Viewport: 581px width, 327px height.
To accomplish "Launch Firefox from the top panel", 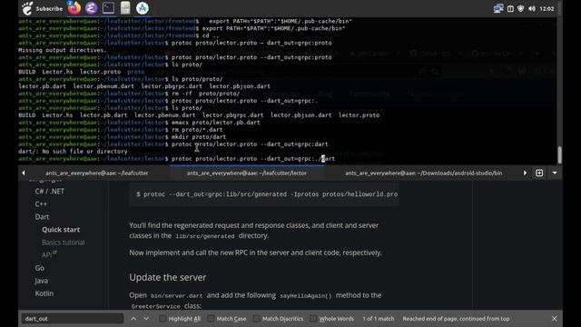I will tap(74, 8).
